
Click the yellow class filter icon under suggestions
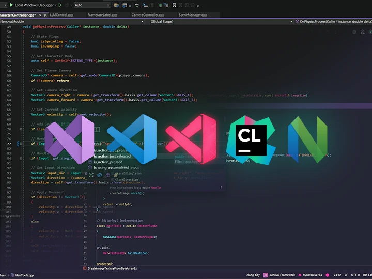116,175
